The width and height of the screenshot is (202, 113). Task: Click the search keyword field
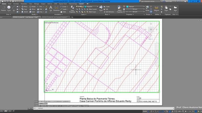[x=150, y=1]
